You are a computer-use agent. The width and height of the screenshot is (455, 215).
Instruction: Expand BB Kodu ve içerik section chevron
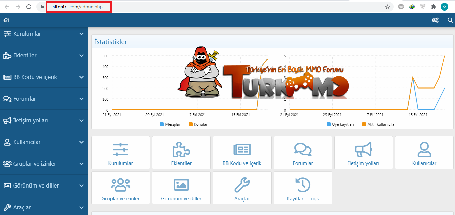point(81,77)
